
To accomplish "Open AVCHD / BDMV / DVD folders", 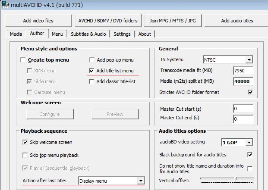I will [108, 21].
